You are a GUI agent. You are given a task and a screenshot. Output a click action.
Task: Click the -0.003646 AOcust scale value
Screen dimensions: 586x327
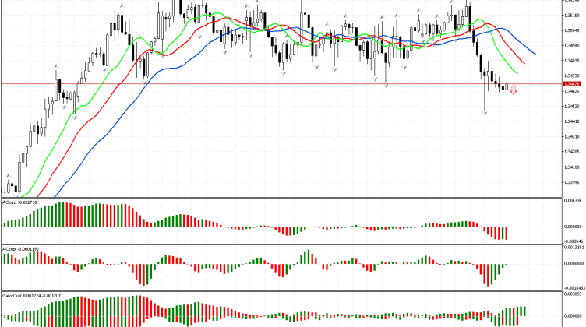pyautogui.click(x=573, y=241)
